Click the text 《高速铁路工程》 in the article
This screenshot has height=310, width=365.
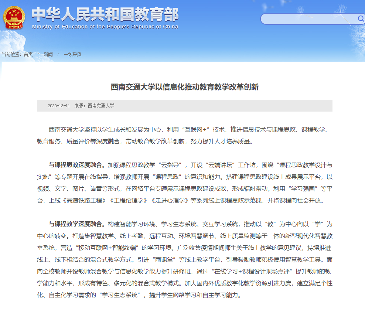(x=84, y=200)
